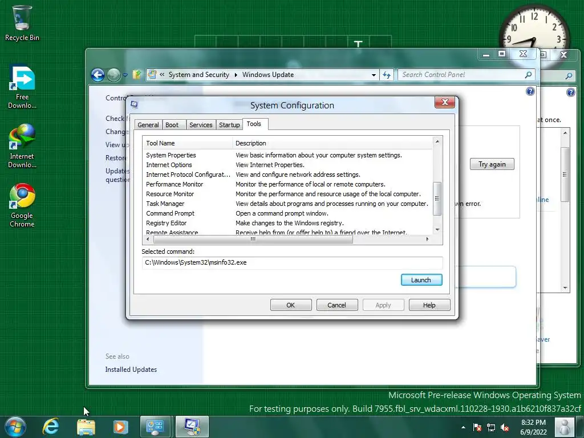Select Performance Monitor tool row
This screenshot has height=438, width=584.
pyautogui.click(x=287, y=184)
